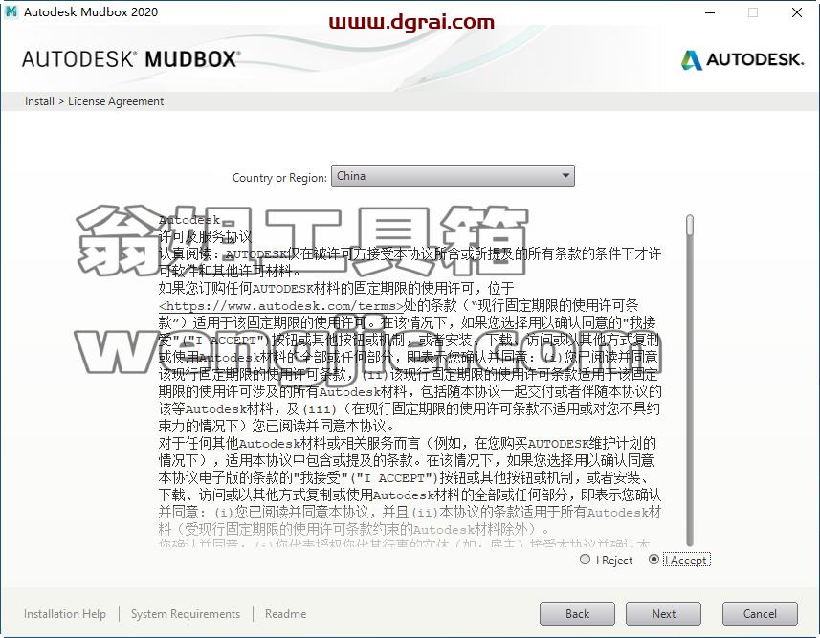Open the Installation Help link
Image resolution: width=820 pixels, height=638 pixels.
click(x=65, y=614)
